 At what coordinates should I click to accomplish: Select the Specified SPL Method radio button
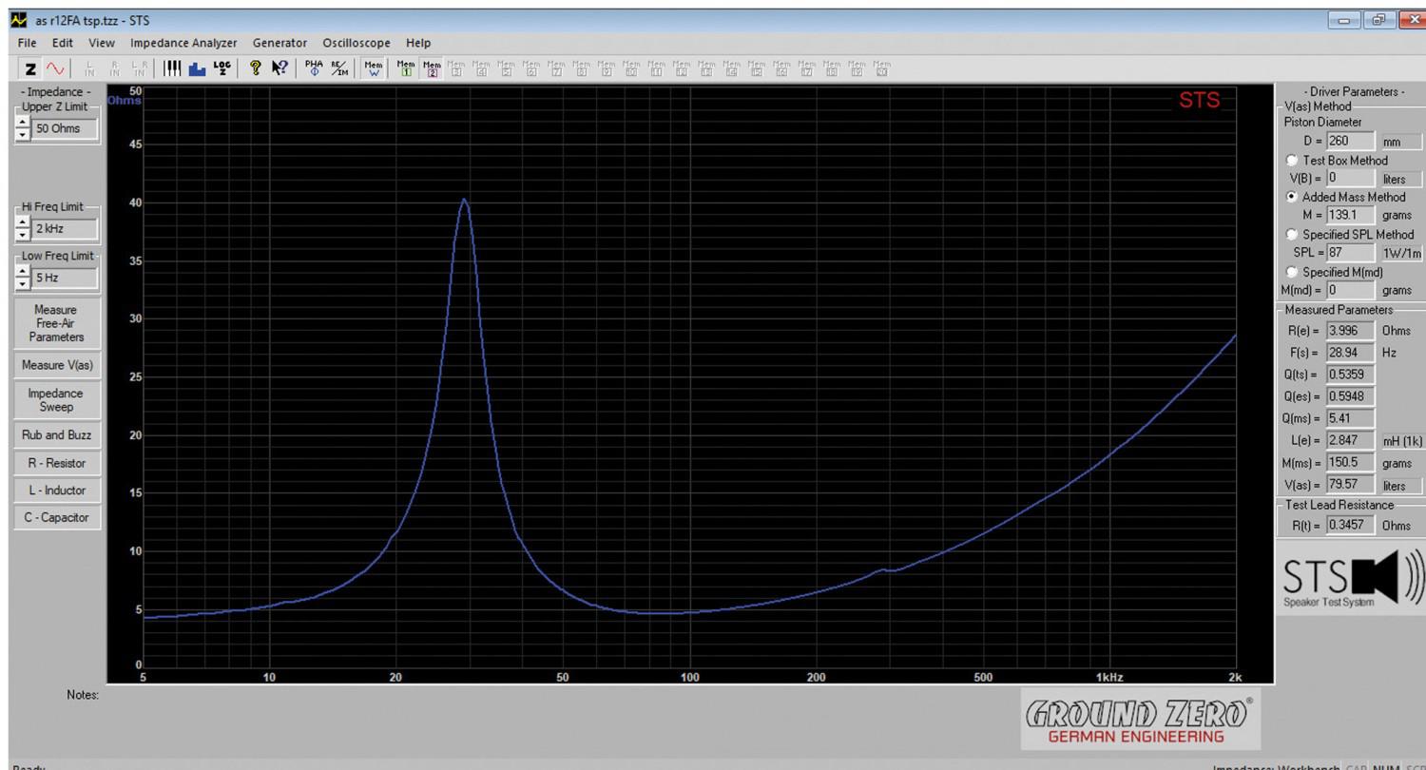tap(1292, 235)
